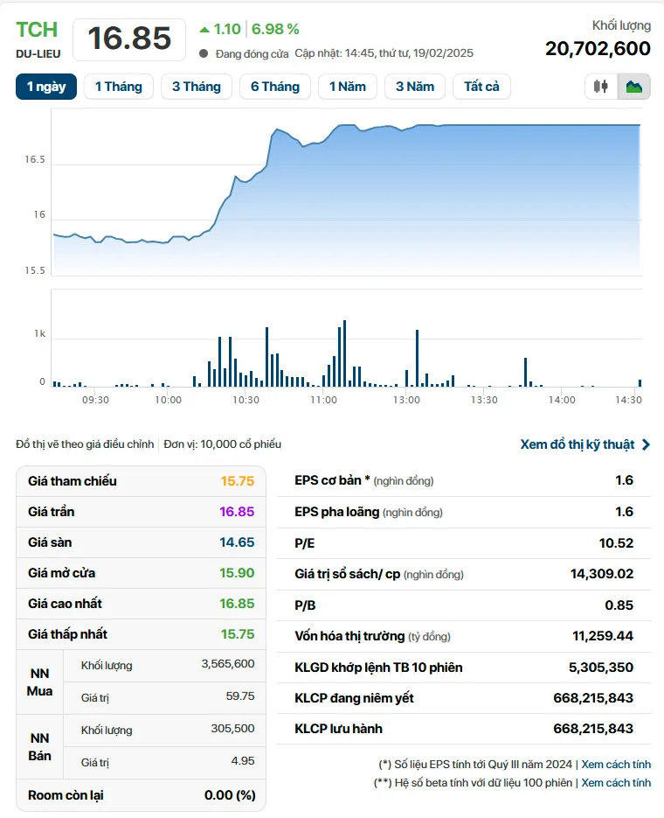664x818 pixels.
Task: Click the P/E value 10.52
Action: point(616,543)
